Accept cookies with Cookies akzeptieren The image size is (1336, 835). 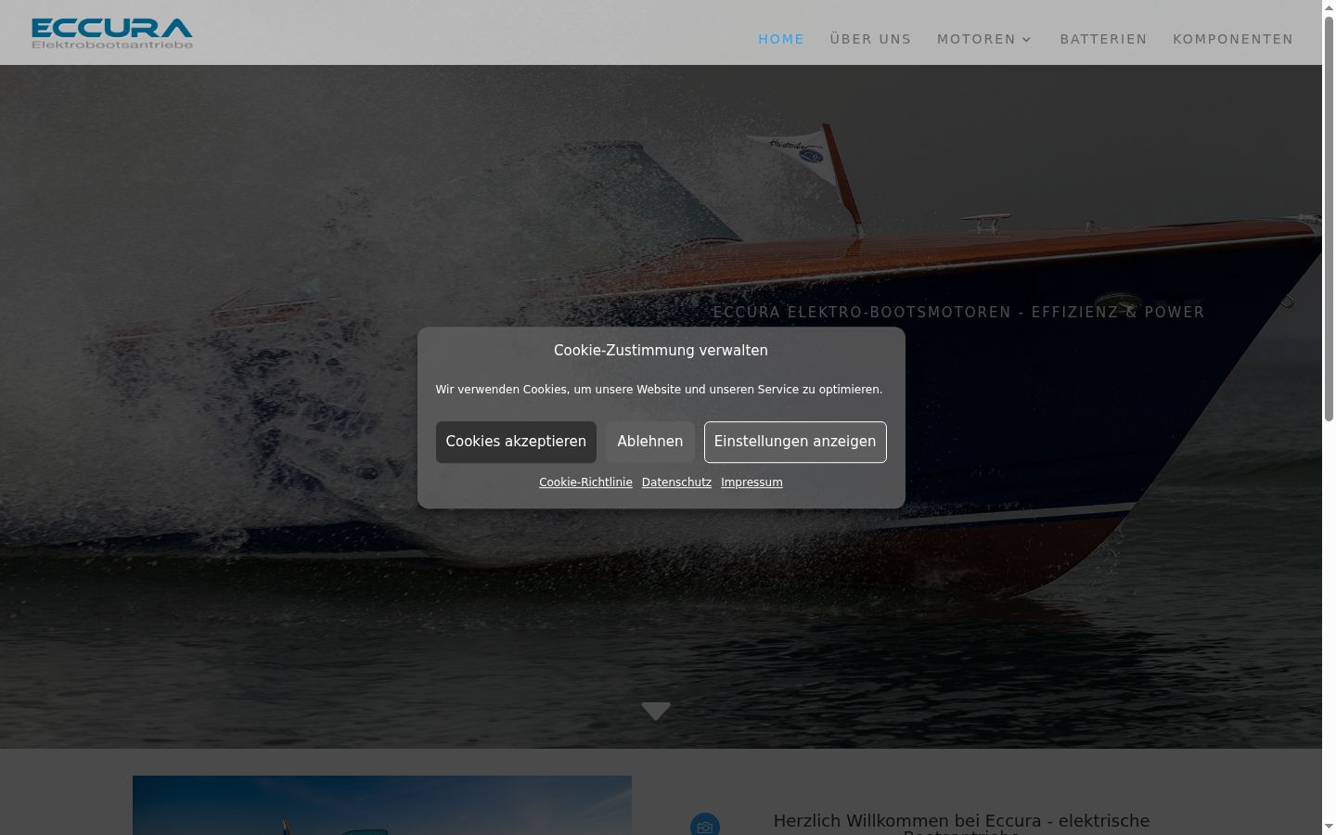516,442
